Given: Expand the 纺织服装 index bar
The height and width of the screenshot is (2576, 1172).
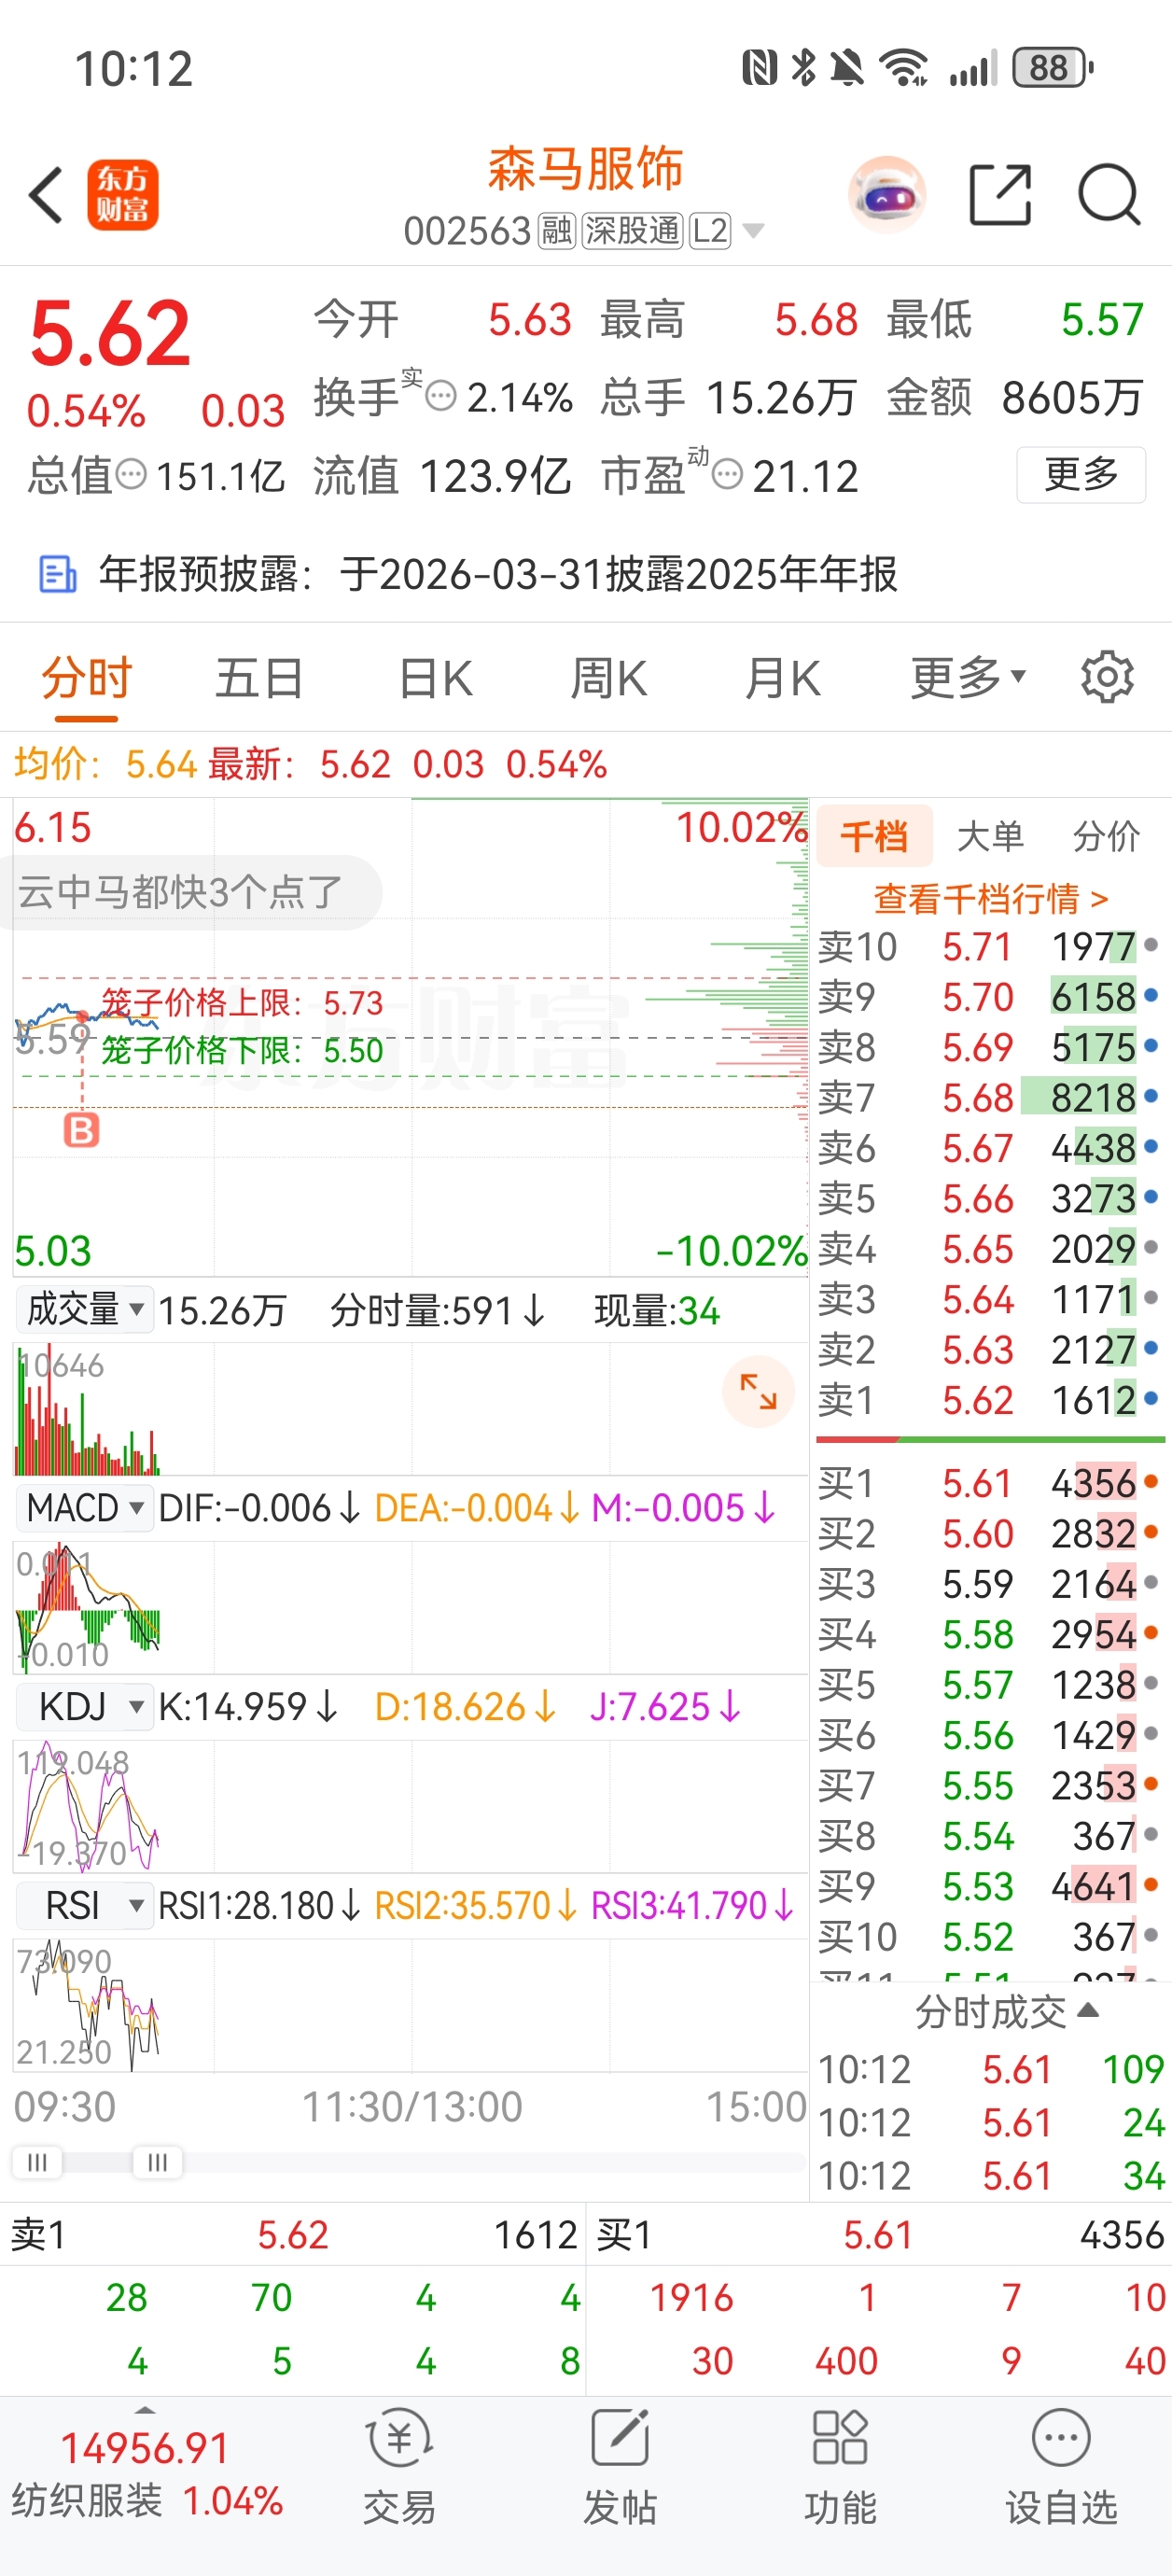Looking at the screenshot, I should [x=145, y=2409].
